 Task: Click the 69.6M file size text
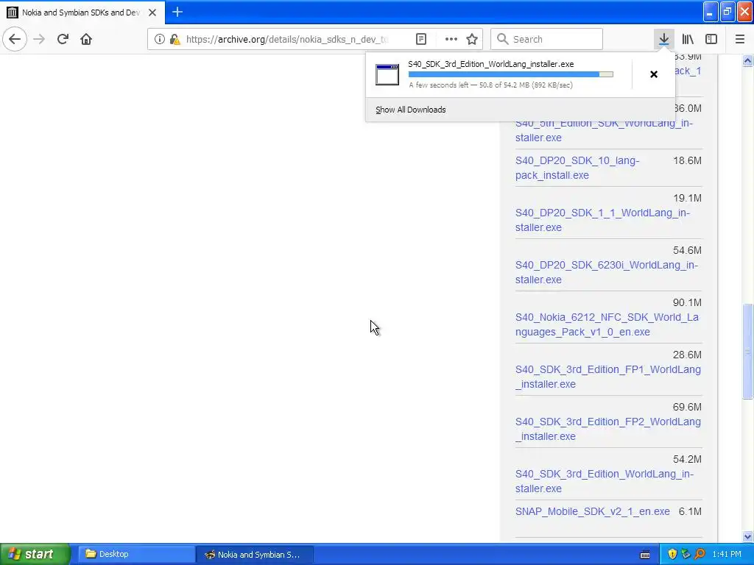coord(687,407)
